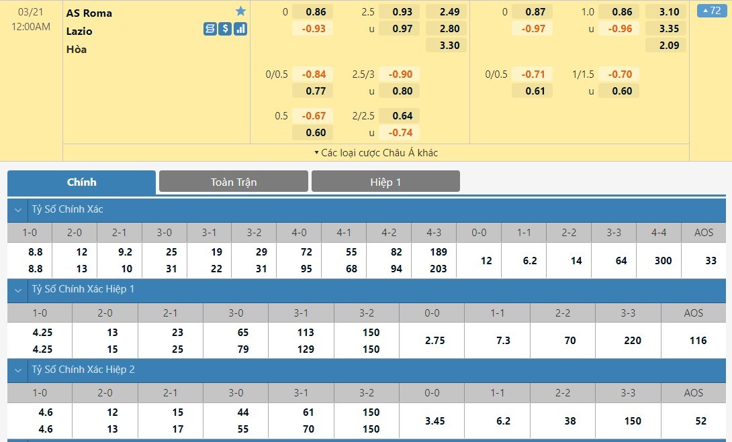Click the dollar sign icon beside Lazio

point(225,29)
